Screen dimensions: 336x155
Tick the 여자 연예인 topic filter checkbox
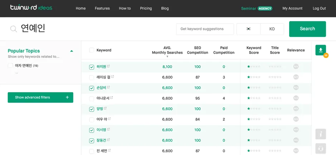[x=10, y=66]
